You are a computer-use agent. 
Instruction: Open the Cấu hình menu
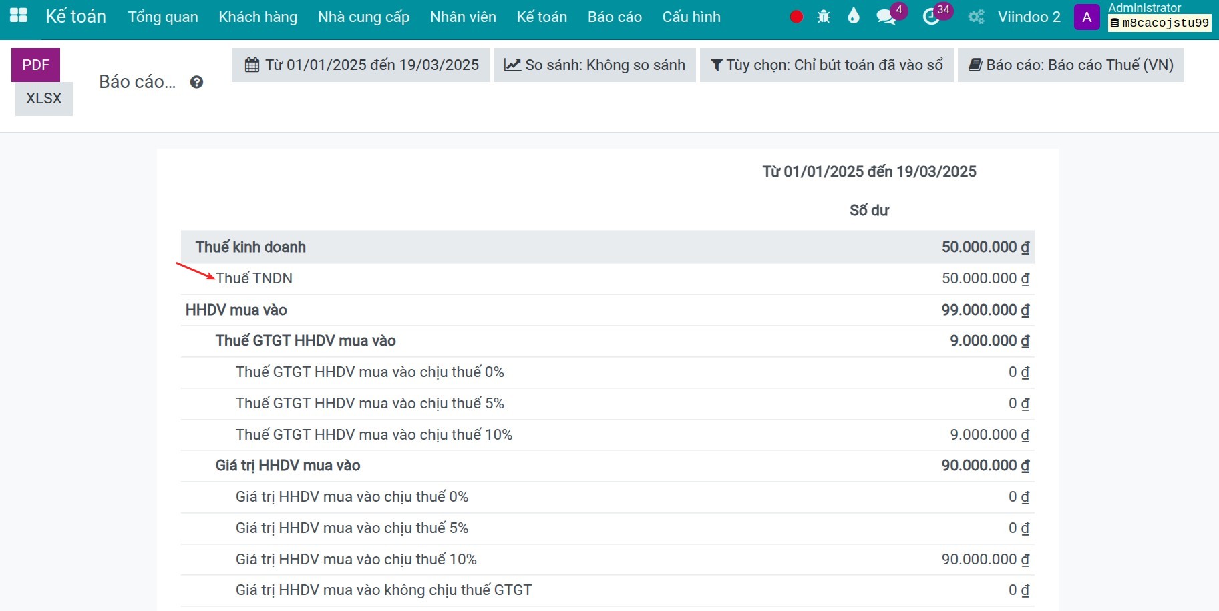[x=691, y=17]
